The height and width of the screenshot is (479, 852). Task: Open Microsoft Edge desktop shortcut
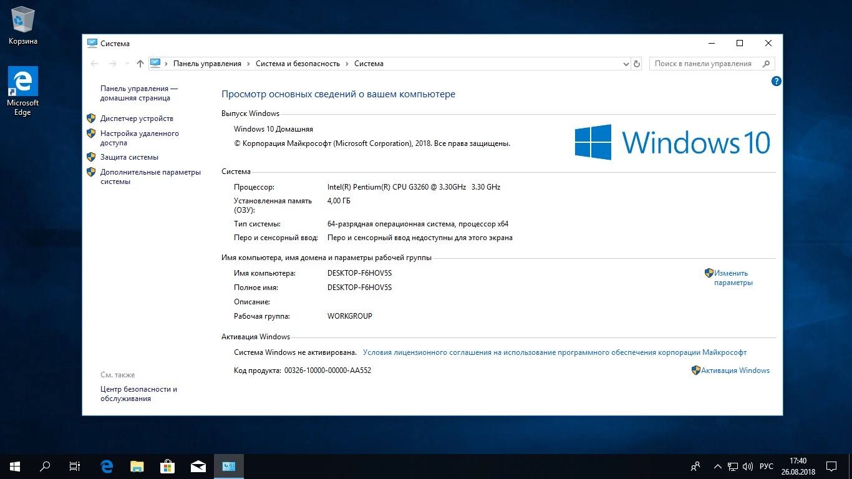22,91
